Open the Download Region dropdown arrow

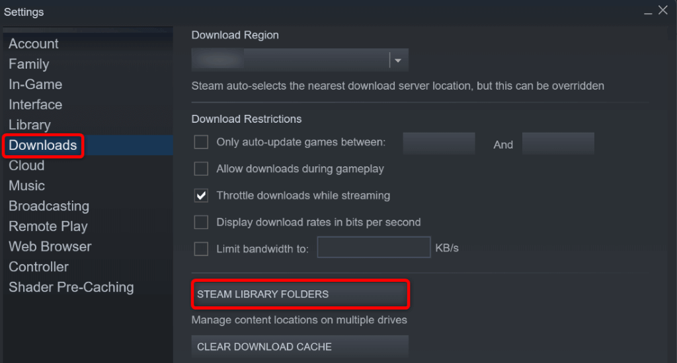[398, 60]
